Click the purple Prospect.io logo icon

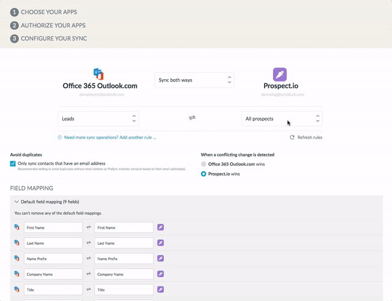coord(280,74)
